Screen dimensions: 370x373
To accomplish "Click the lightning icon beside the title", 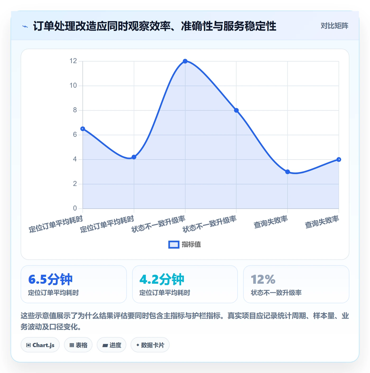I will tap(25, 26).
